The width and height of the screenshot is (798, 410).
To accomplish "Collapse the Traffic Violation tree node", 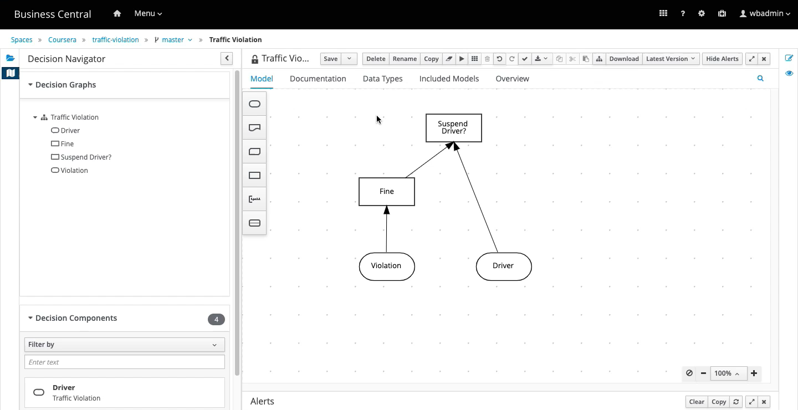I will (x=35, y=117).
